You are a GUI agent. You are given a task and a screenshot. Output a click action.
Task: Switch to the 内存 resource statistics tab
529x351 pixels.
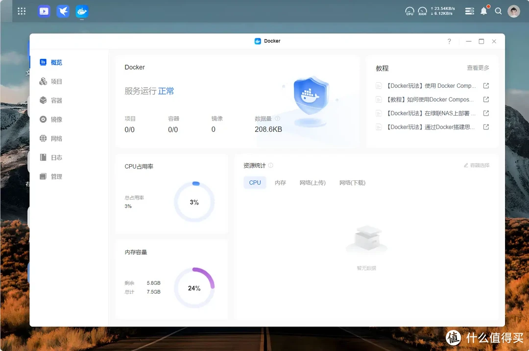coord(280,182)
